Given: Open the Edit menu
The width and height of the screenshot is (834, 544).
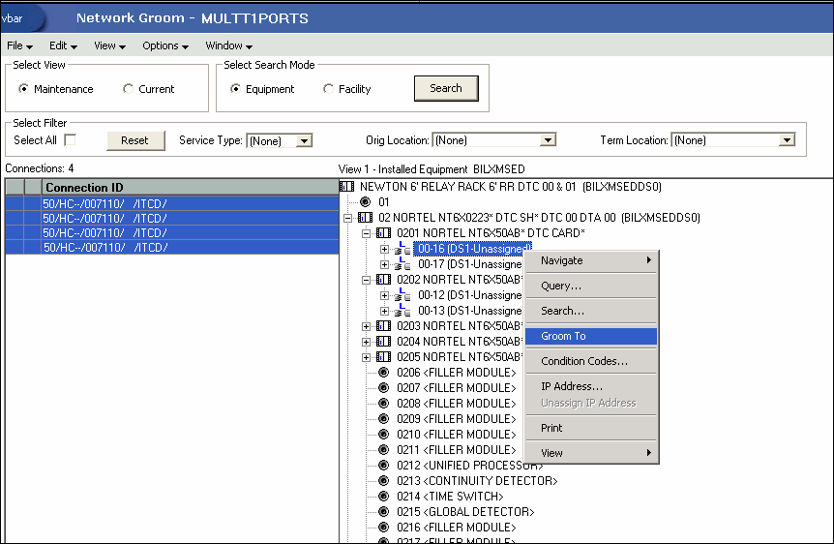Looking at the screenshot, I should 63,45.
